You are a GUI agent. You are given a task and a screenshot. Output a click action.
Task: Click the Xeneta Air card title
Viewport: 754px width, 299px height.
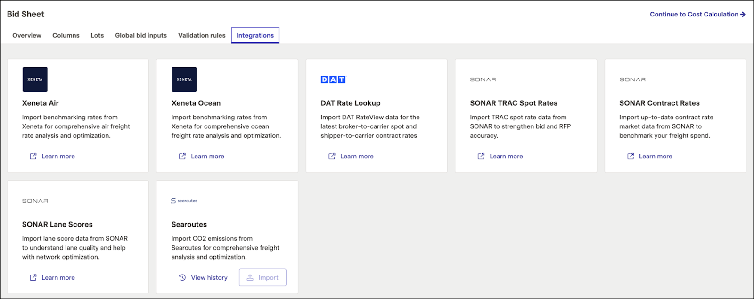pyautogui.click(x=41, y=103)
